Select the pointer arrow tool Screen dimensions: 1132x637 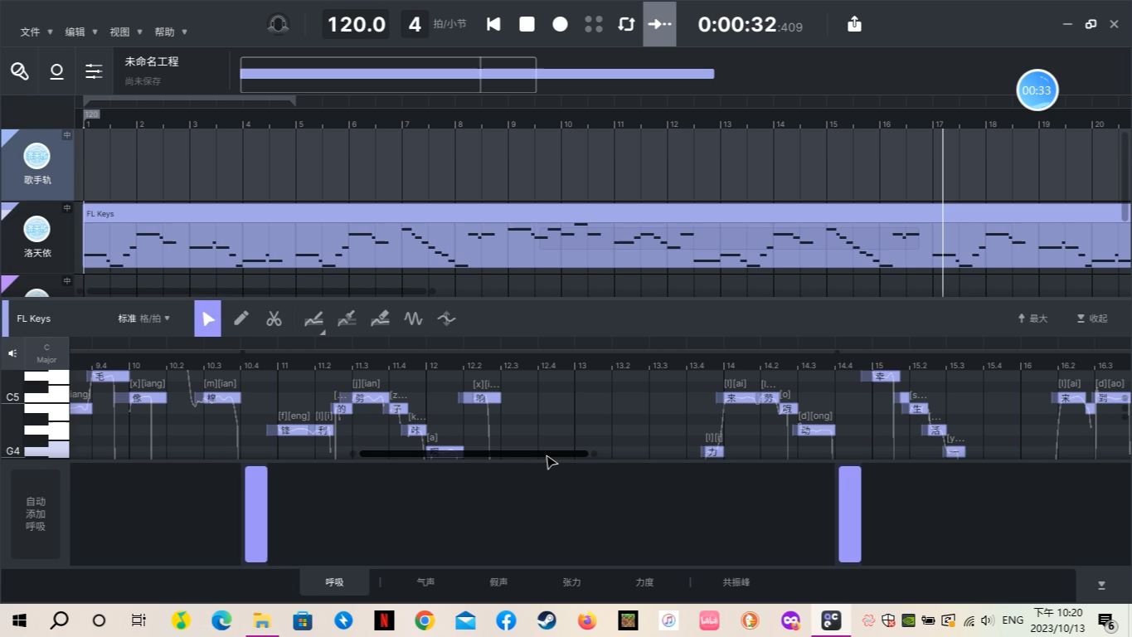[208, 318]
